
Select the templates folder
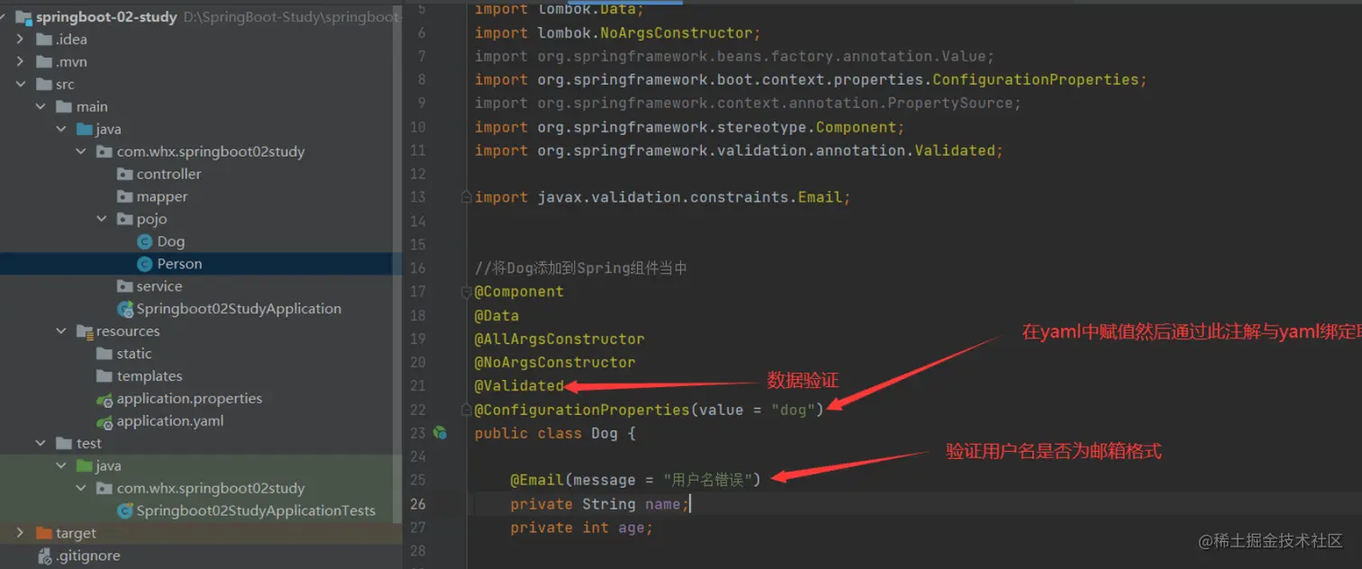tap(150, 376)
